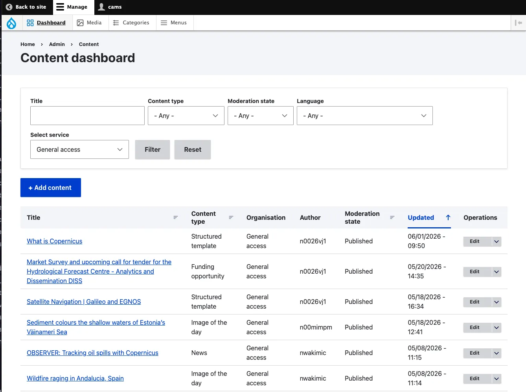
Task: Open the Select service dropdown
Action: 79,149
